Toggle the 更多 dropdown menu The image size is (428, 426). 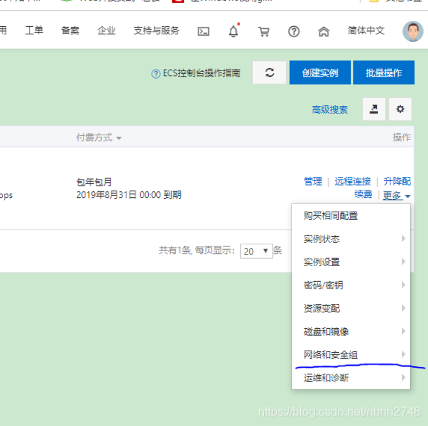(x=396, y=196)
